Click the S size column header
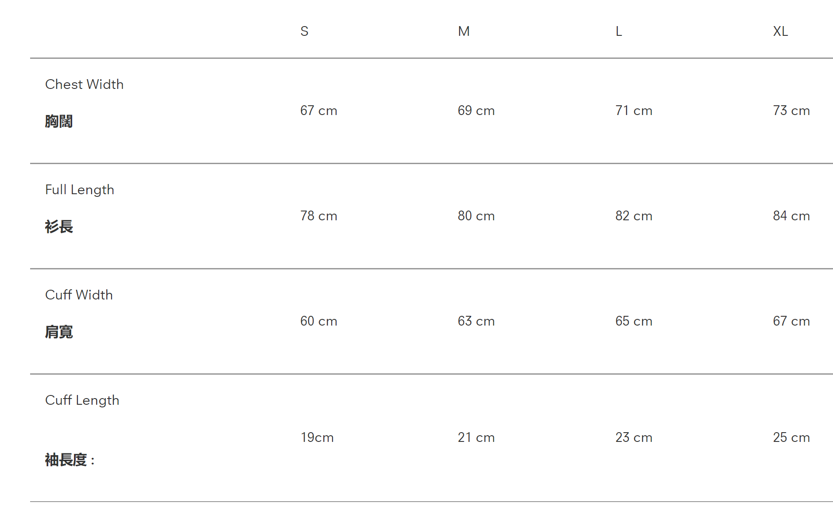Screen dimensions: 833x514 [x=304, y=31]
